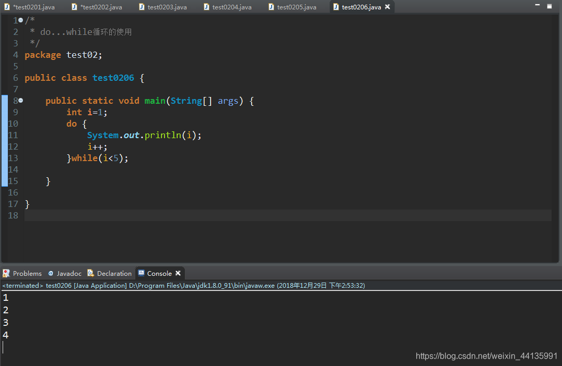
Task: Open the Declaration view tab
Action: 110,273
